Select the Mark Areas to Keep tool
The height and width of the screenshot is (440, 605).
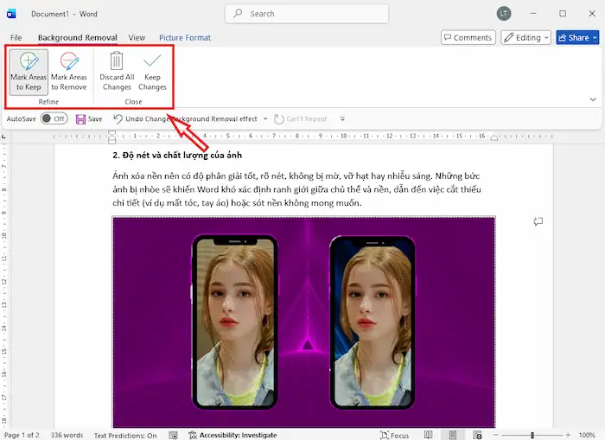point(29,72)
